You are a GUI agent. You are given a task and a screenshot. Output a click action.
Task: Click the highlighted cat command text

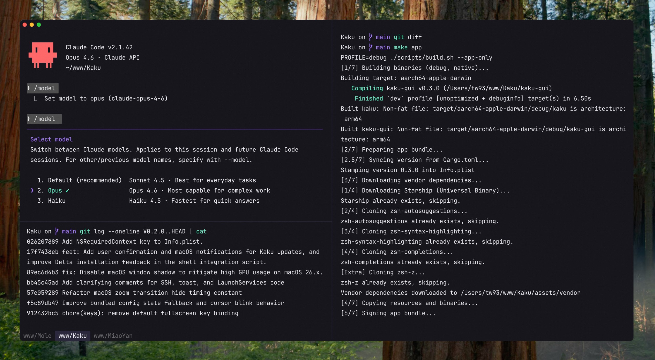click(x=202, y=231)
